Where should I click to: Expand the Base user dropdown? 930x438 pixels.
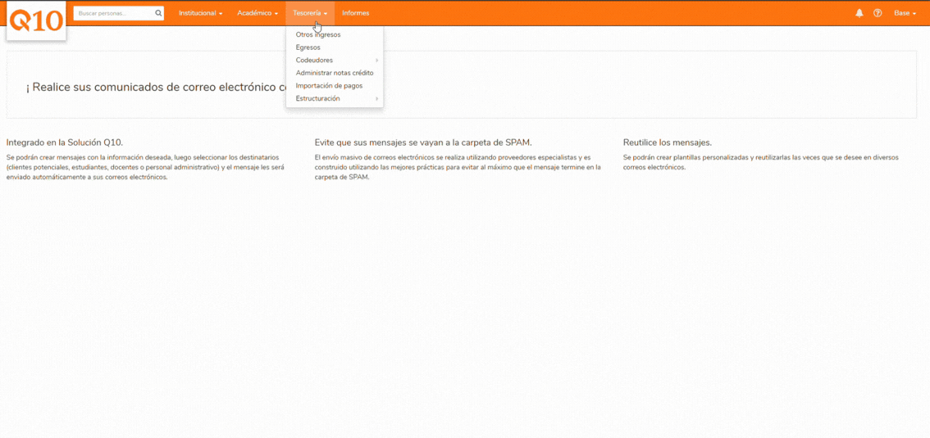point(905,13)
